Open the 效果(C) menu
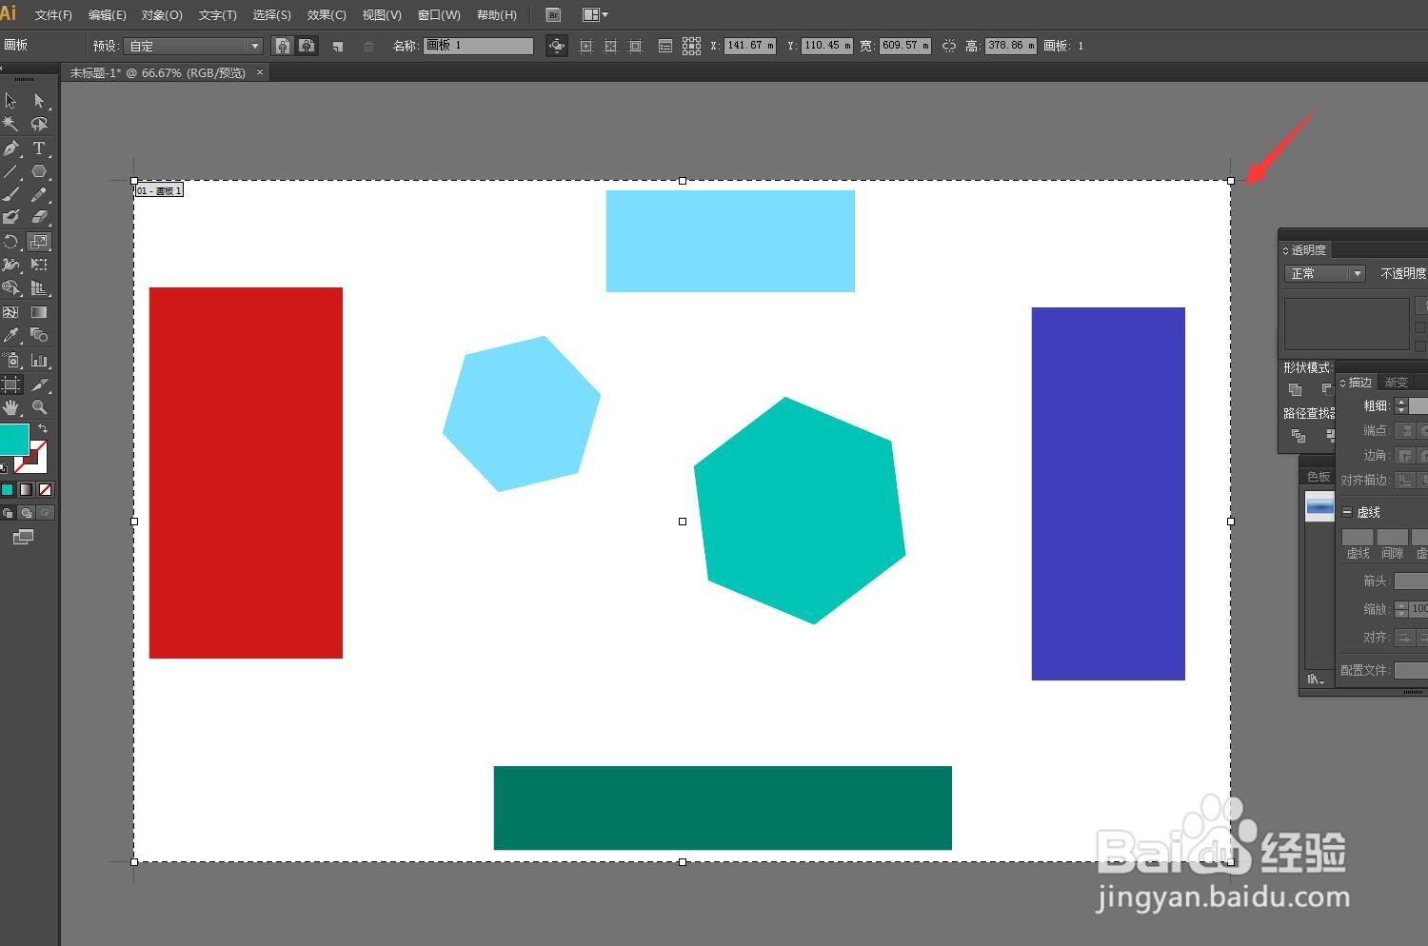The width and height of the screenshot is (1428, 946). [x=327, y=15]
